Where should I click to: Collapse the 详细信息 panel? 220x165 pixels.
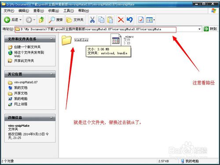[x=51, y=117]
